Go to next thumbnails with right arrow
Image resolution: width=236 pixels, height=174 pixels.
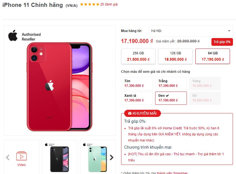112,157
